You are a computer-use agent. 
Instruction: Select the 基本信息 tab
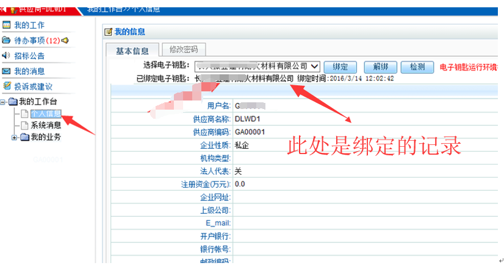tap(132, 51)
